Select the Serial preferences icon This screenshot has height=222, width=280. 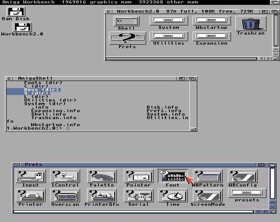tap(139, 195)
